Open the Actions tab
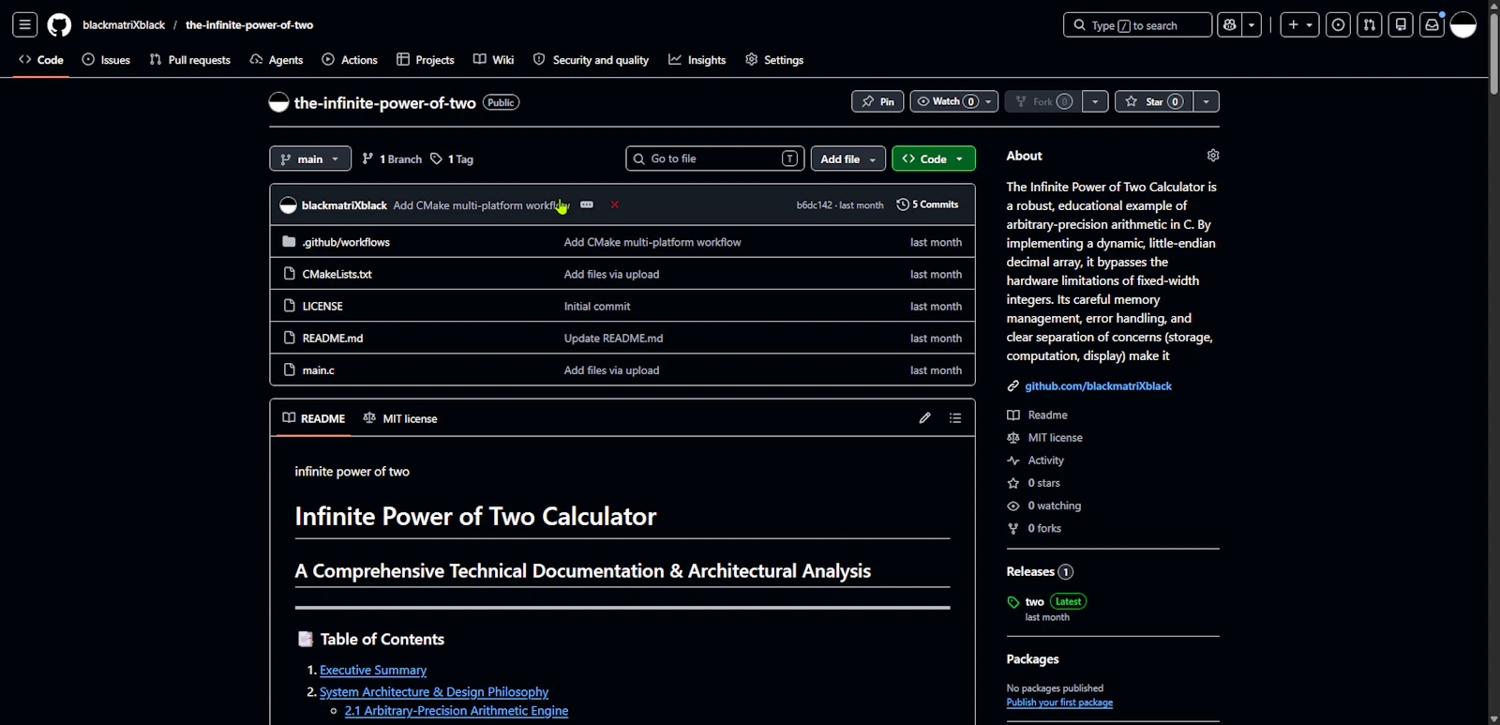The height and width of the screenshot is (725, 1500). (350, 60)
